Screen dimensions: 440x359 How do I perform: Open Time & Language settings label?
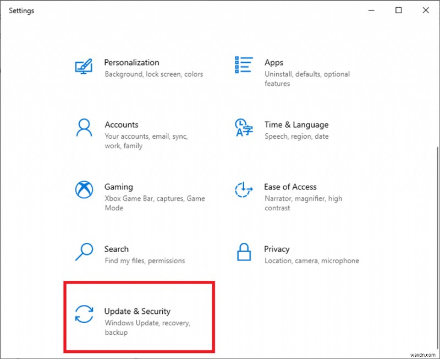click(x=296, y=125)
